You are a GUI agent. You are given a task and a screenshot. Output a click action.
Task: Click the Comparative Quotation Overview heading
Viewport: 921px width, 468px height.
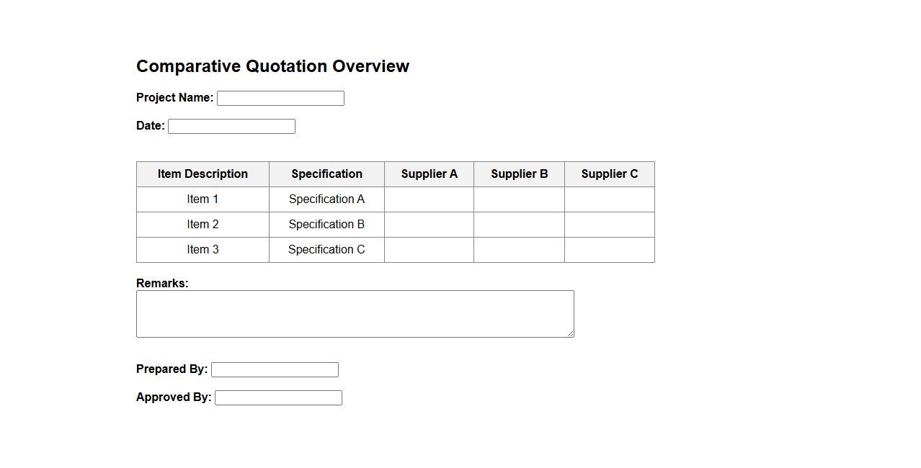click(x=272, y=66)
